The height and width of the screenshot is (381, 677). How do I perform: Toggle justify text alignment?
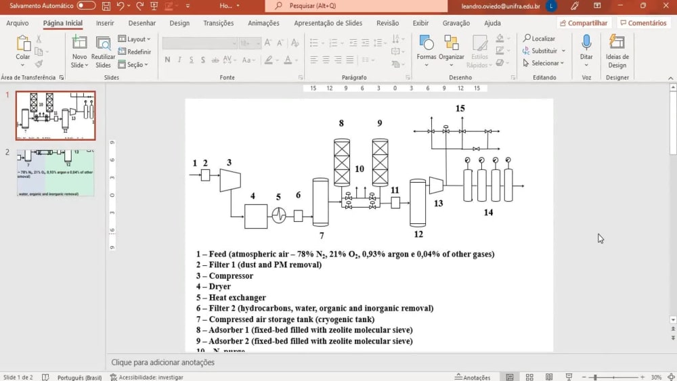[350, 60]
